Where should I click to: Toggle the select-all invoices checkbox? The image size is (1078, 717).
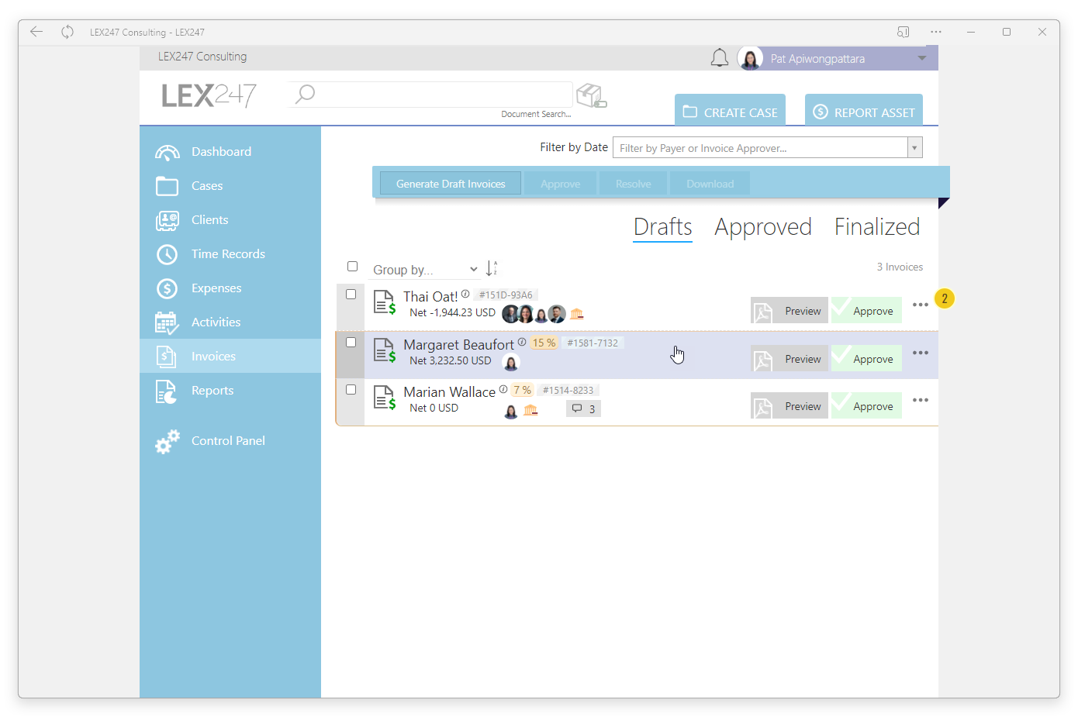pos(352,267)
